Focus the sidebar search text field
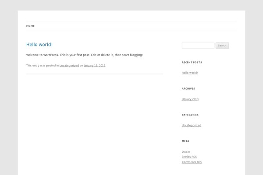 pyautogui.click(x=198, y=45)
